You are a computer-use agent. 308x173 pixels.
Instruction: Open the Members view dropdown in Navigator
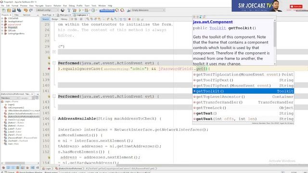pos(10,98)
